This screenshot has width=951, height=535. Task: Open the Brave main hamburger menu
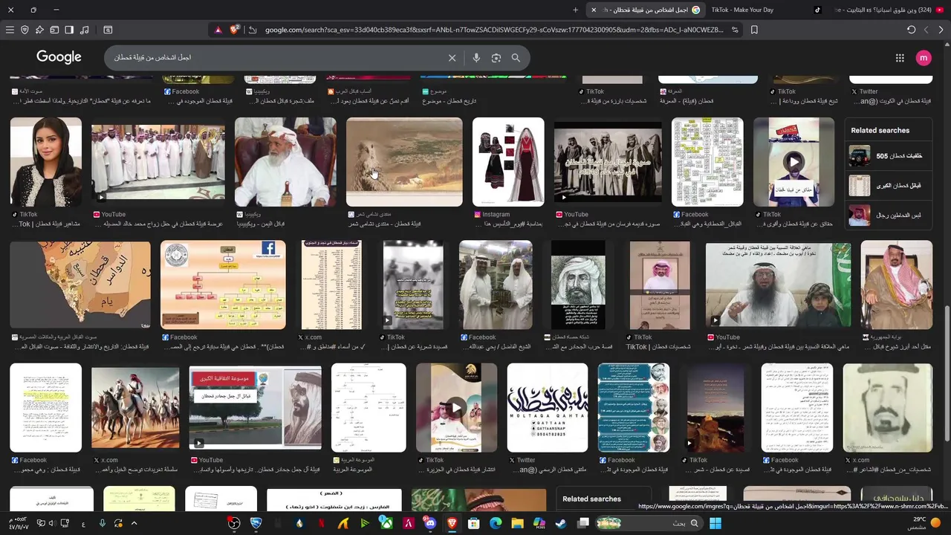10,30
